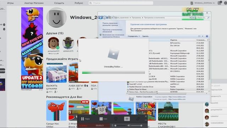Image resolution: width=227 pixels, height=128 pixels.
Task: Open the account avatar icon in Roblox header
Action: (192, 3)
